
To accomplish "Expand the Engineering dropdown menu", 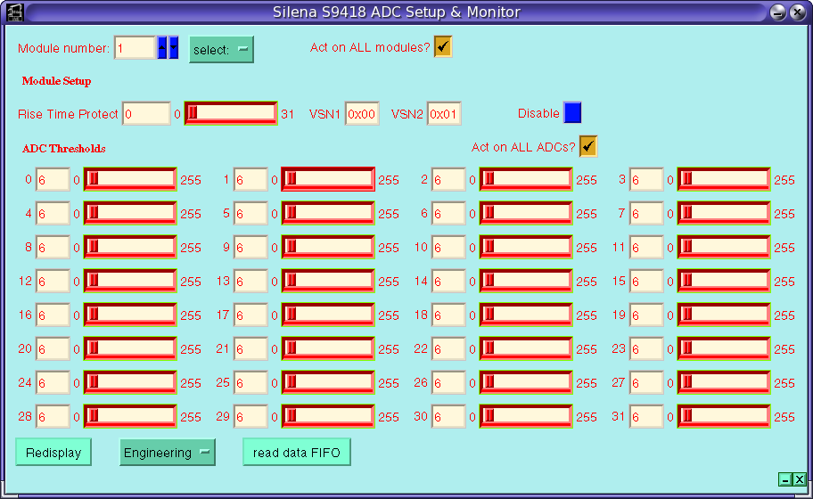I will pos(168,453).
